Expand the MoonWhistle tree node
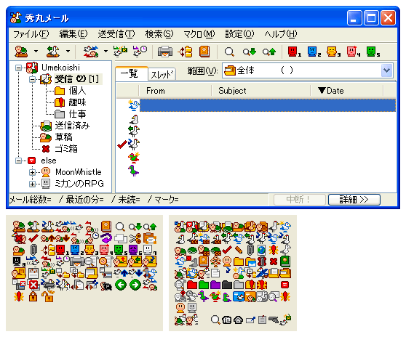 tap(32, 172)
